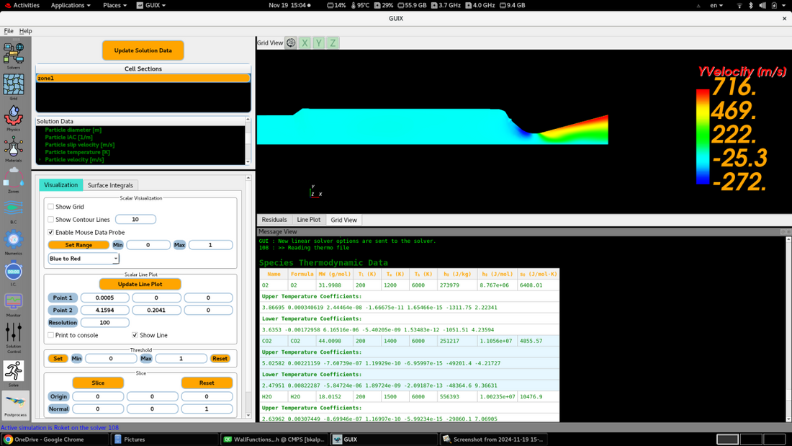Switch to the Residuals tab
This screenshot has height=446, width=792.
click(274, 220)
